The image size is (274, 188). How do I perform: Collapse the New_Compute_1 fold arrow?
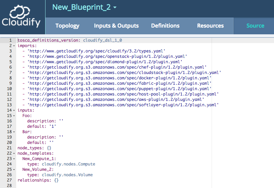pos(14,159)
